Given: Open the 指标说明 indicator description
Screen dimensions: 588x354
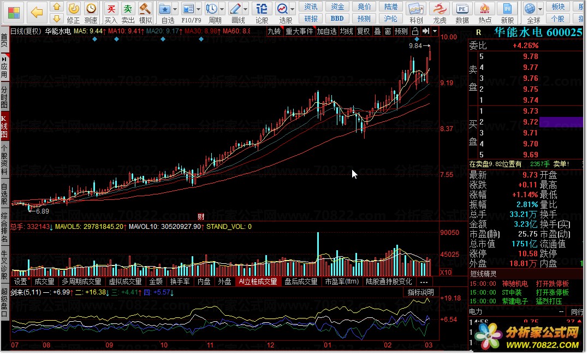Looking at the screenshot, I should click(x=420, y=292).
